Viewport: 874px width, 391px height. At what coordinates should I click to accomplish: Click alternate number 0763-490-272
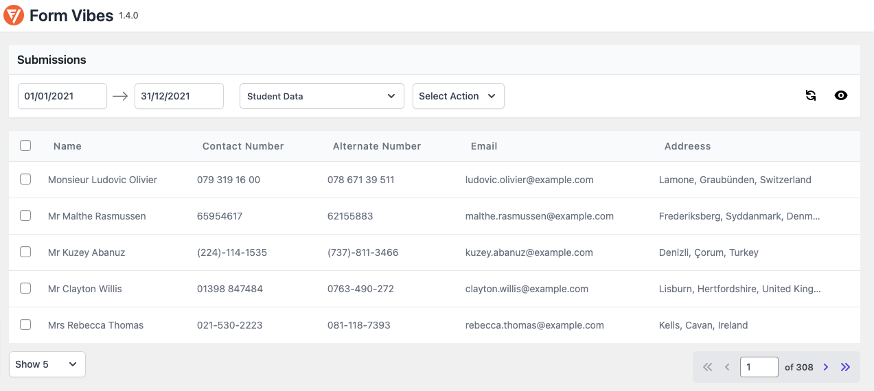point(361,289)
